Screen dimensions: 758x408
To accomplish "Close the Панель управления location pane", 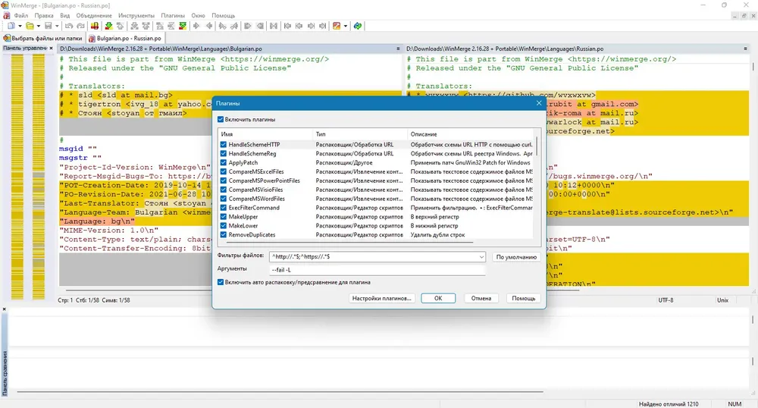I will (x=51, y=49).
